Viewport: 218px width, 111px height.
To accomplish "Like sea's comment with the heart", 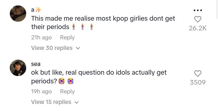I will 198,73.
